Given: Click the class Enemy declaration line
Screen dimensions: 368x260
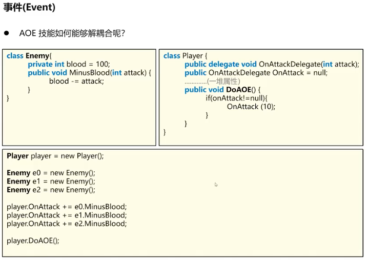Looking at the screenshot, I should (30, 56).
